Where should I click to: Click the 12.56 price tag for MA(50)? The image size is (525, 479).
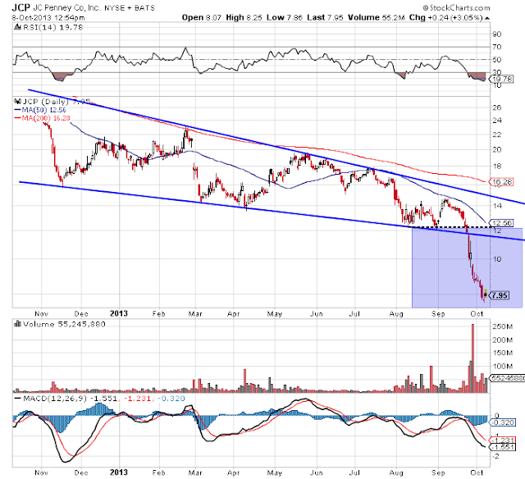click(501, 223)
